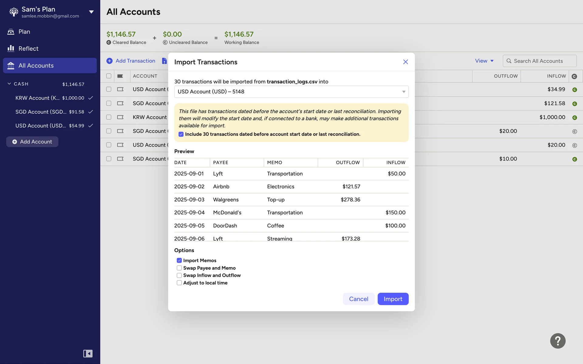
Task: Collapse the sidebar with the panel icon
Action: click(88, 353)
